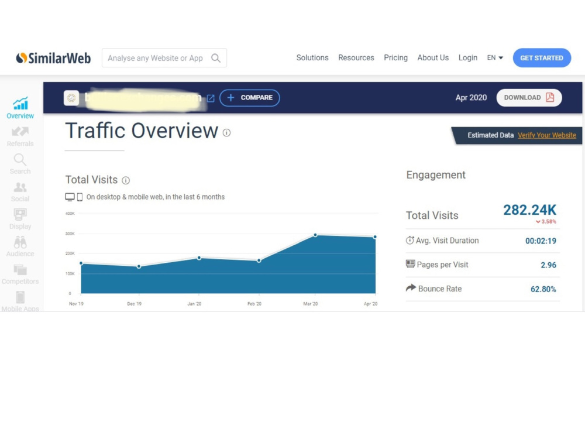Click the Traffic Overview heading
This screenshot has width=585, height=439.
(142, 131)
